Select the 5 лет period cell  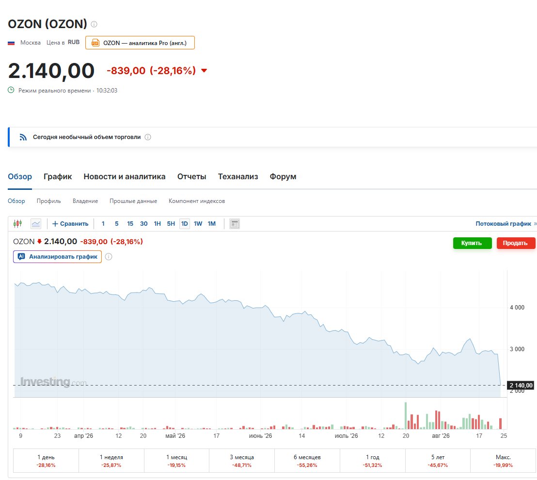[x=438, y=461]
